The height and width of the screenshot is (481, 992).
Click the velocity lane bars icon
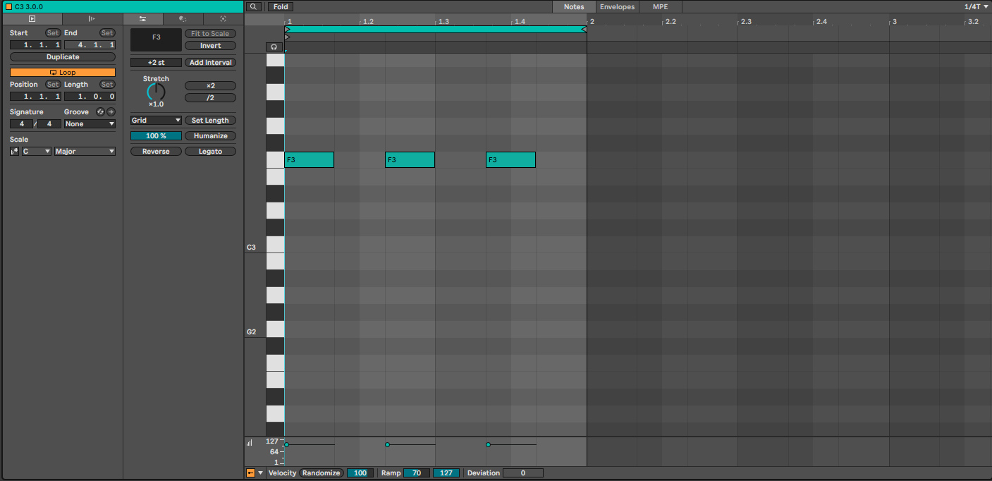coord(250,443)
